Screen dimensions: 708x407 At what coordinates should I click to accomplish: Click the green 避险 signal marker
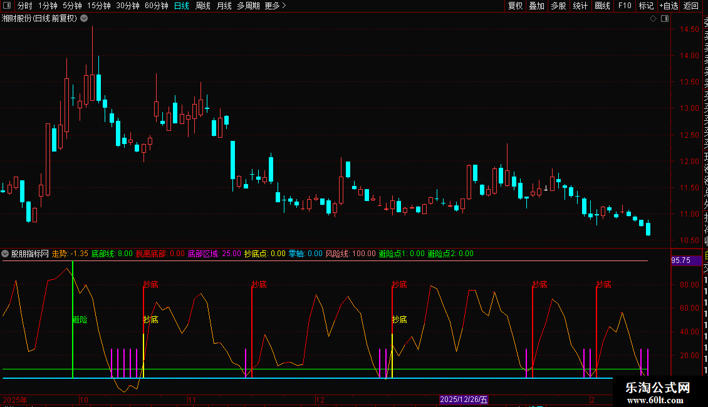80,319
